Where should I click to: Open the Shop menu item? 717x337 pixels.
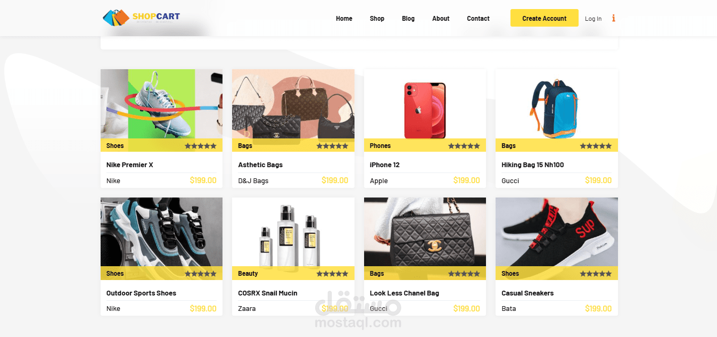coord(377,18)
